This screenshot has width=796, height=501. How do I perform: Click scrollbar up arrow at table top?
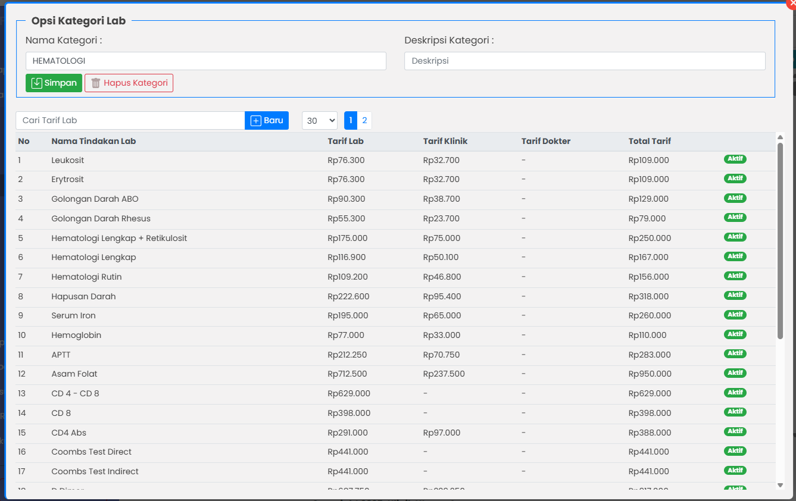click(780, 137)
